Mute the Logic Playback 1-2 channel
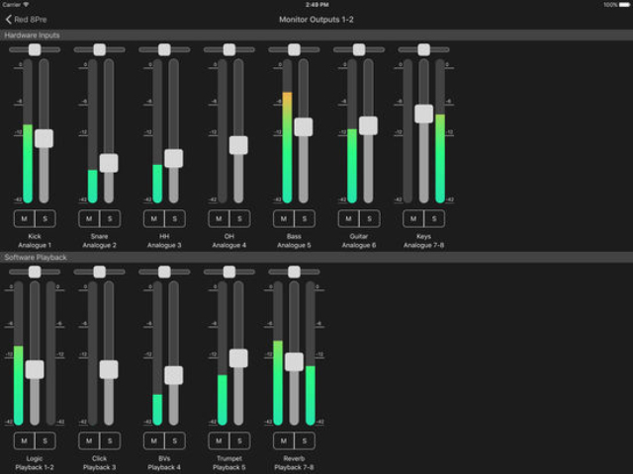 [25, 440]
